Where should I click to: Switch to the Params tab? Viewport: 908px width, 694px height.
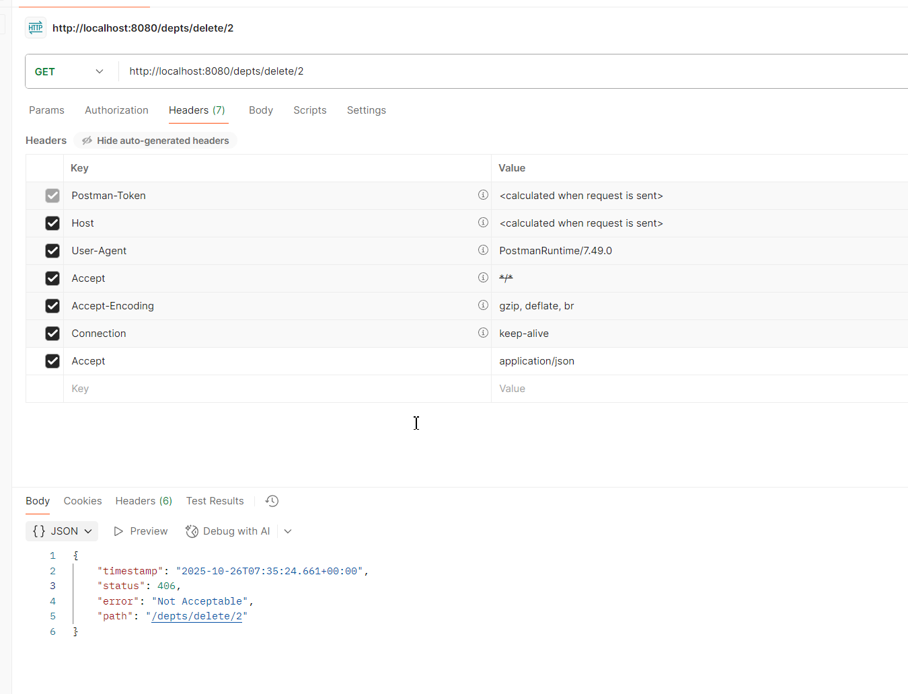(46, 110)
